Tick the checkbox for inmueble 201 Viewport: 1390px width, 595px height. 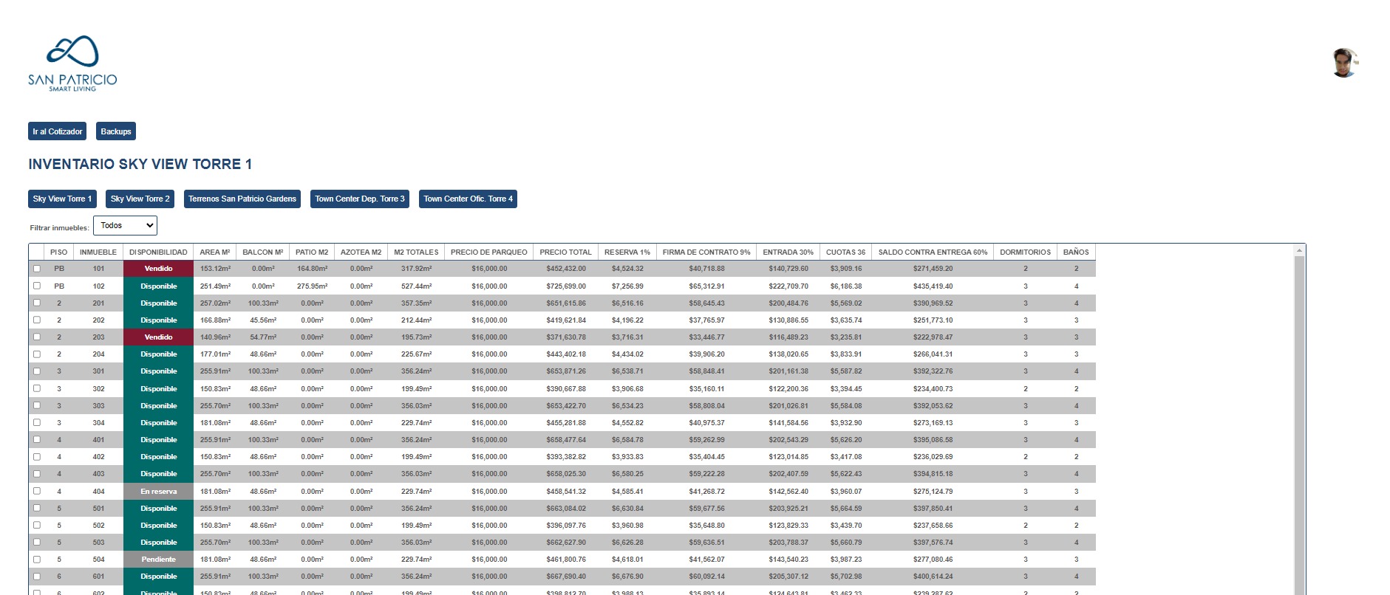pyautogui.click(x=37, y=303)
